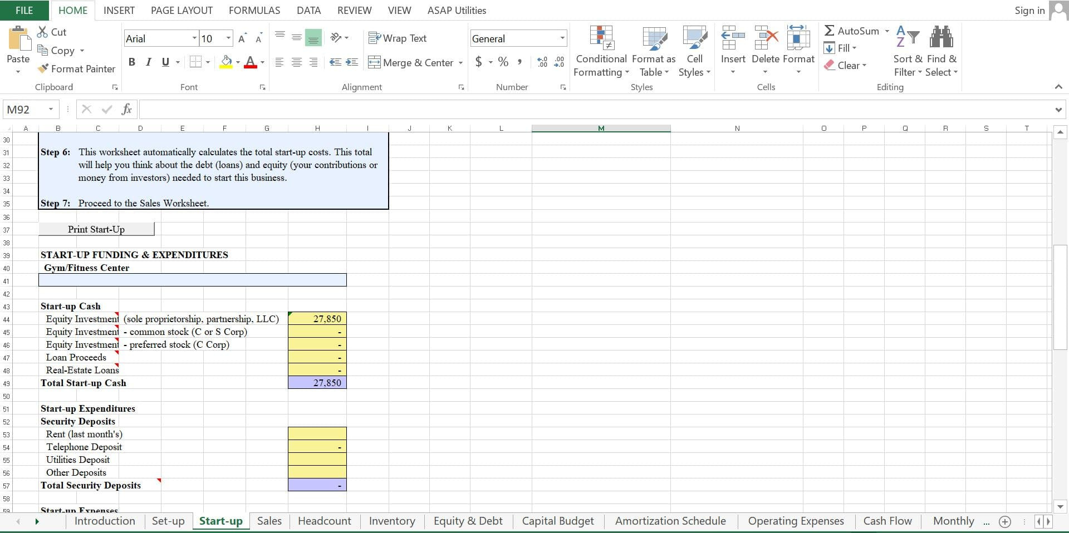1069x533 pixels.
Task: Click the Cut scissors icon
Action: [42, 32]
